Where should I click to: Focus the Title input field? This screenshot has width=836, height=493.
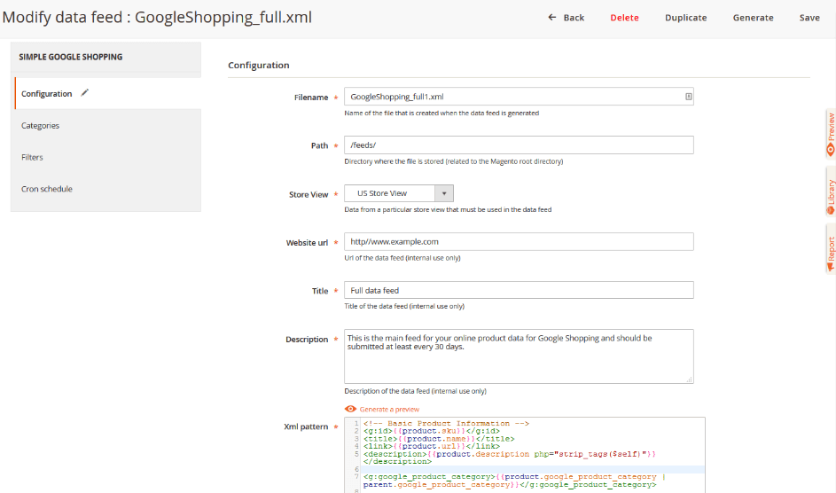pyautogui.click(x=519, y=290)
